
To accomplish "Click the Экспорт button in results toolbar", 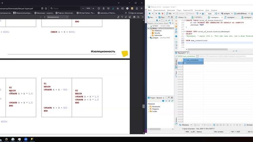I will point(249,125).
